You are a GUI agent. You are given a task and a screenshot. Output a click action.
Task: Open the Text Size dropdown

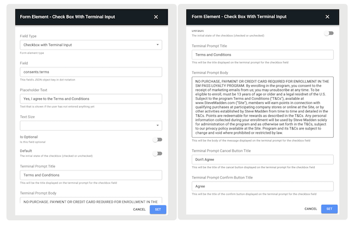pos(91,125)
